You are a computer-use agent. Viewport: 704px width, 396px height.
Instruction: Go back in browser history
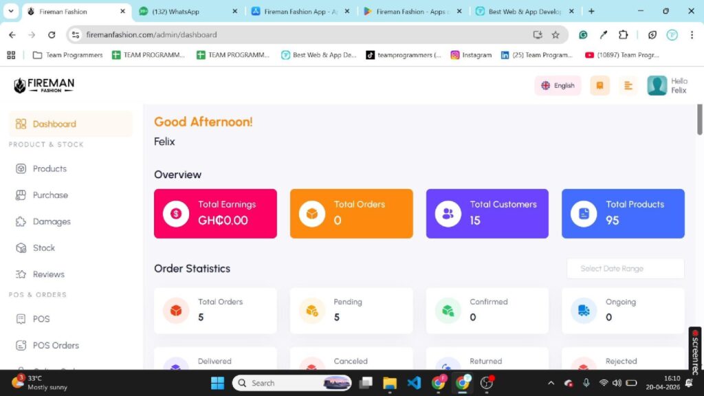tap(12, 34)
